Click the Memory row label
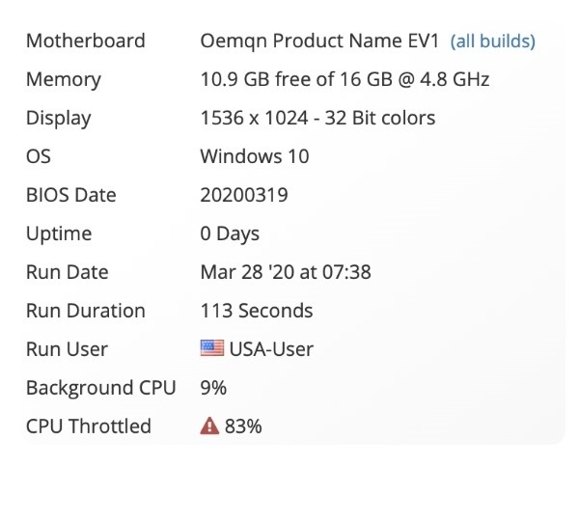 point(63,79)
